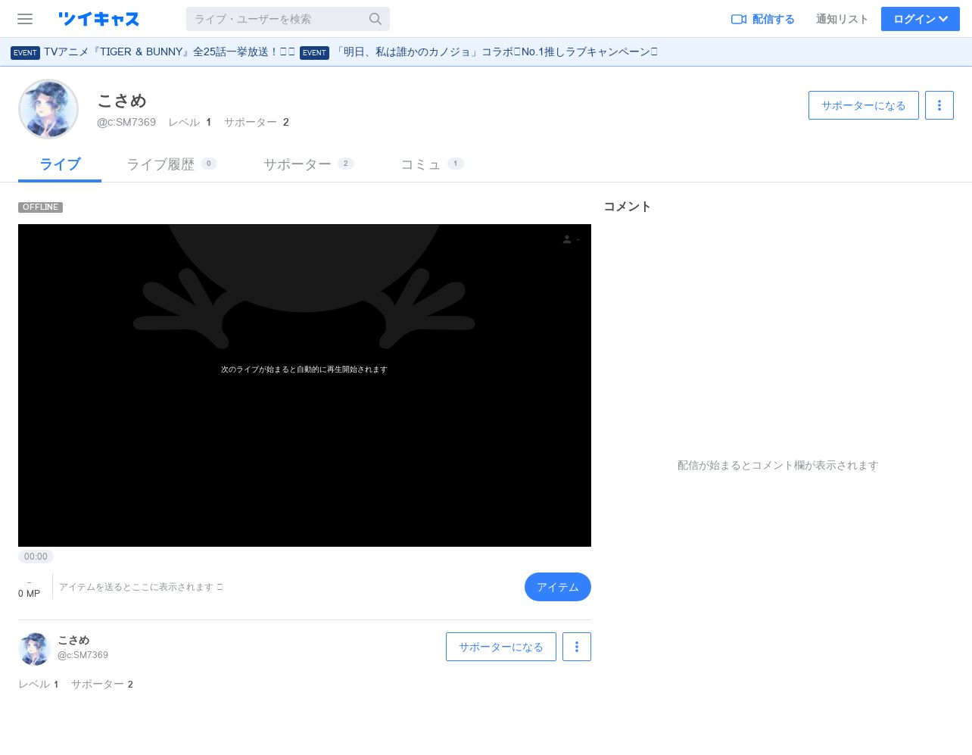Click the アイテム button
972x755 pixels.
[558, 587]
